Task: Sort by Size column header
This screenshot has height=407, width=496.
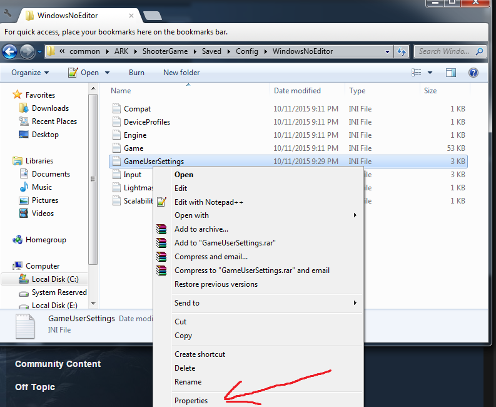Action: click(x=445, y=91)
